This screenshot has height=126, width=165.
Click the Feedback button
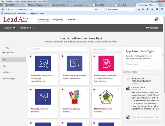tap(152, 28)
